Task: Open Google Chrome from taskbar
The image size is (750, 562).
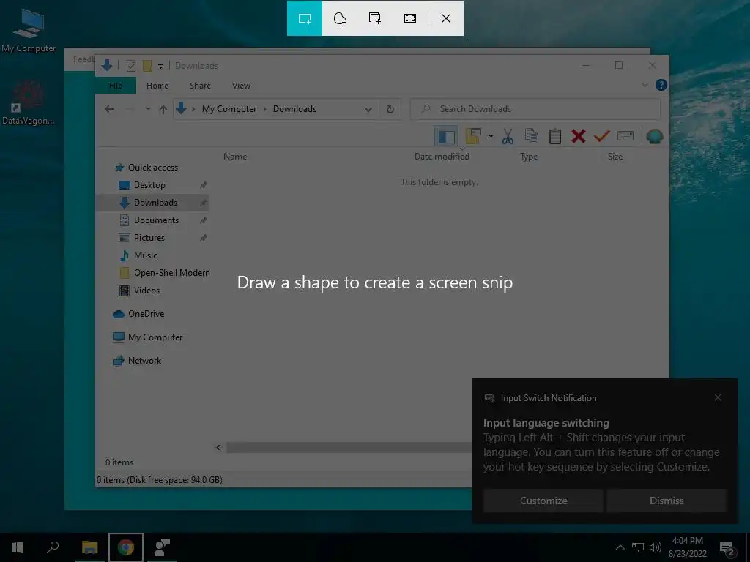Action: [x=126, y=547]
